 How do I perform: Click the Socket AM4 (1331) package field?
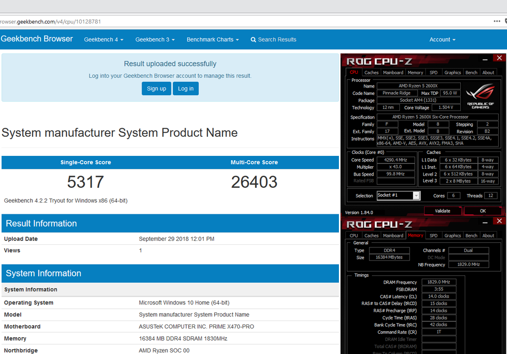[x=419, y=100]
